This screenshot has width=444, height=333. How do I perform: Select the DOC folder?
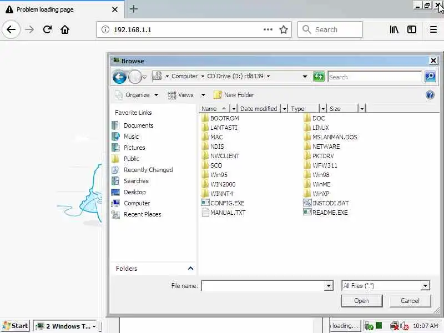(x=314, y=118)
